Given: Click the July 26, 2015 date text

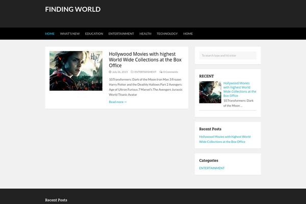Looking at the screenshot, I should pos(120,72).
